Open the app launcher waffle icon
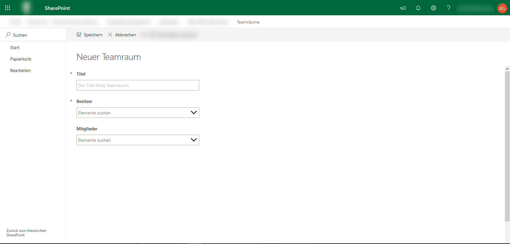This screenshot has height=244, width=510. coord(8,8)
